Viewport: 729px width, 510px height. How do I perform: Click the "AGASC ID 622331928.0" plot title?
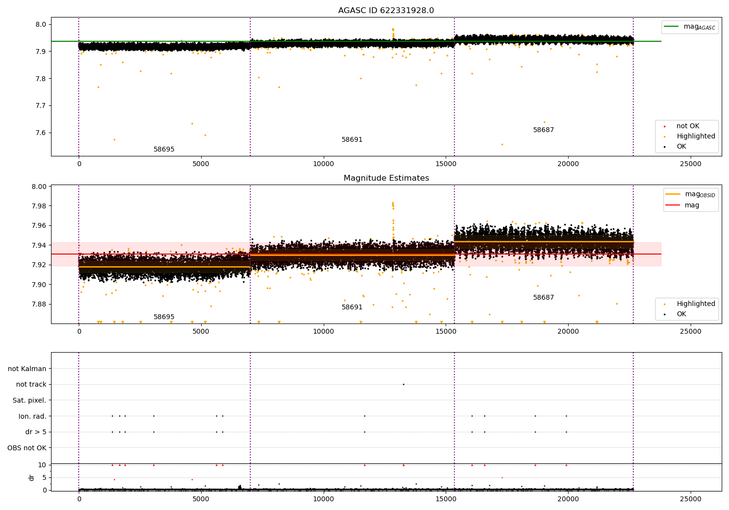pyautogui.click(x=386, y=11)
